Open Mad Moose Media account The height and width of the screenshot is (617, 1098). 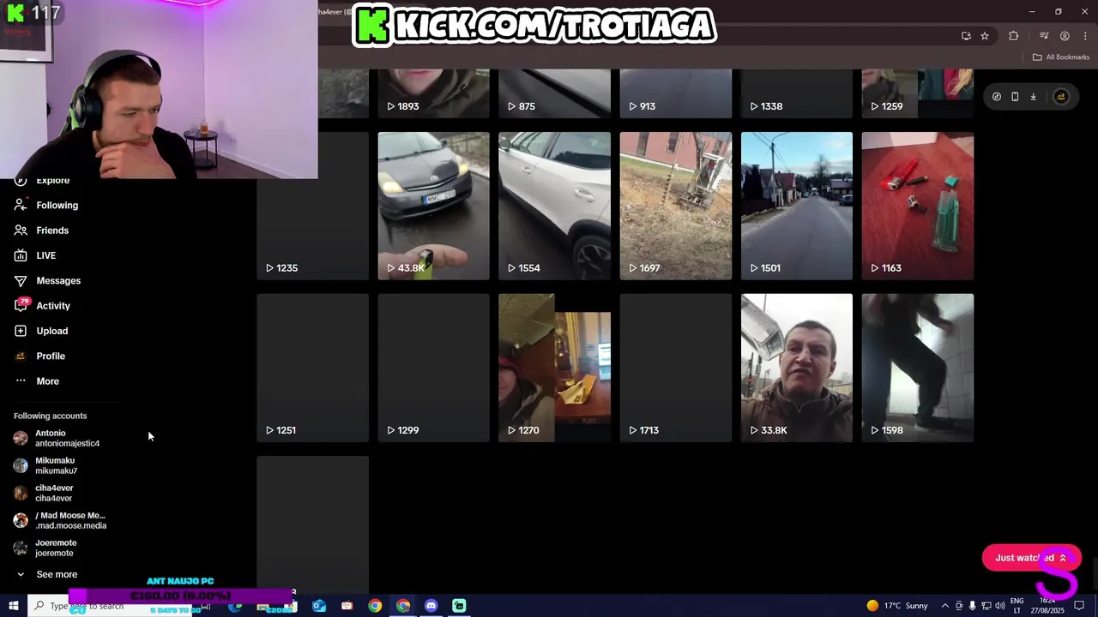(x=60, y=520)
